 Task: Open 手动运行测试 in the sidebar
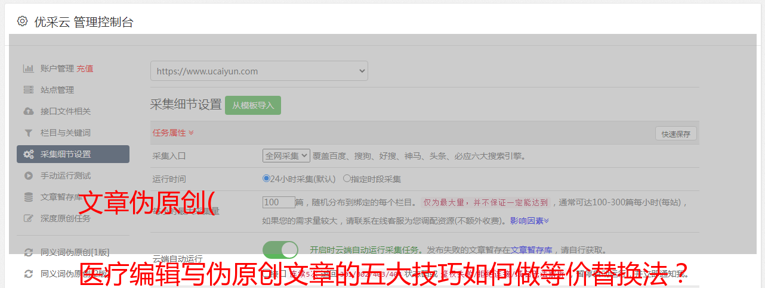(66, 176)
